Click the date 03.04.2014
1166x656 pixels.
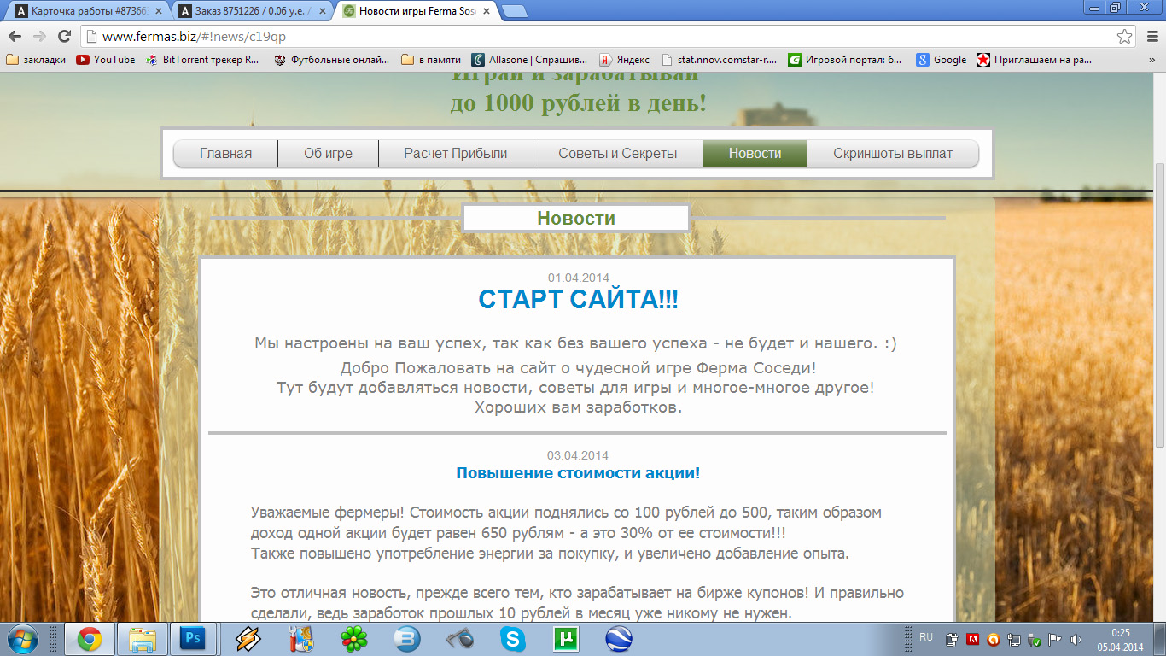pos(578,455)
